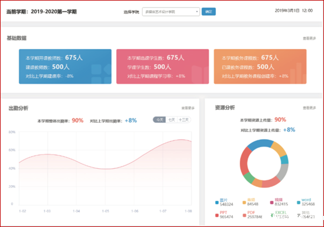This screenshot has width=324, height=227.
Task: Click the +8% attendance comparison value
Action: point(131,120)
